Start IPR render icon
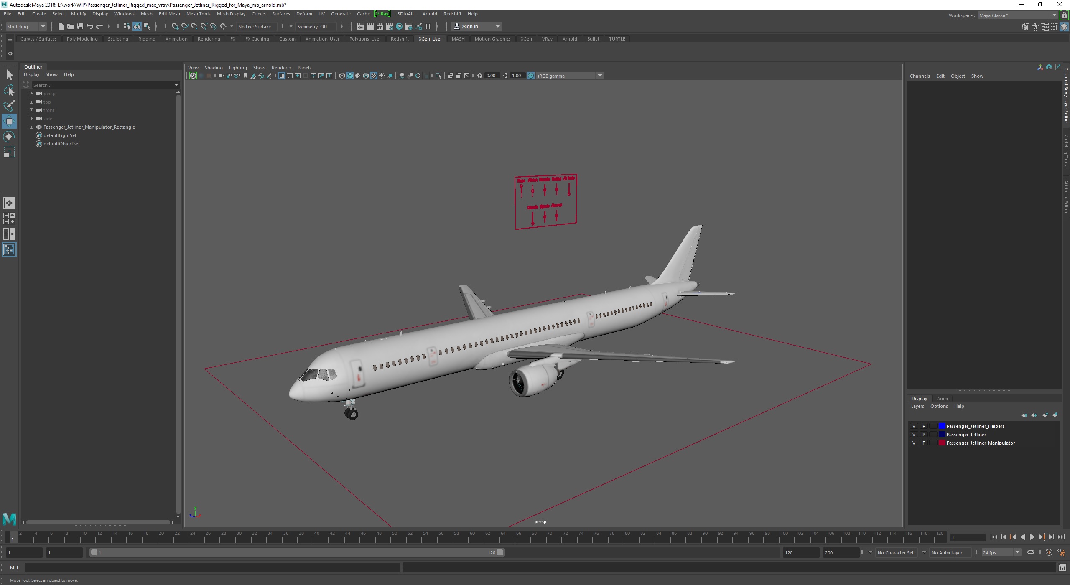Image resolution: width=1070 pixels, height=585 pixels. point(380,26)
